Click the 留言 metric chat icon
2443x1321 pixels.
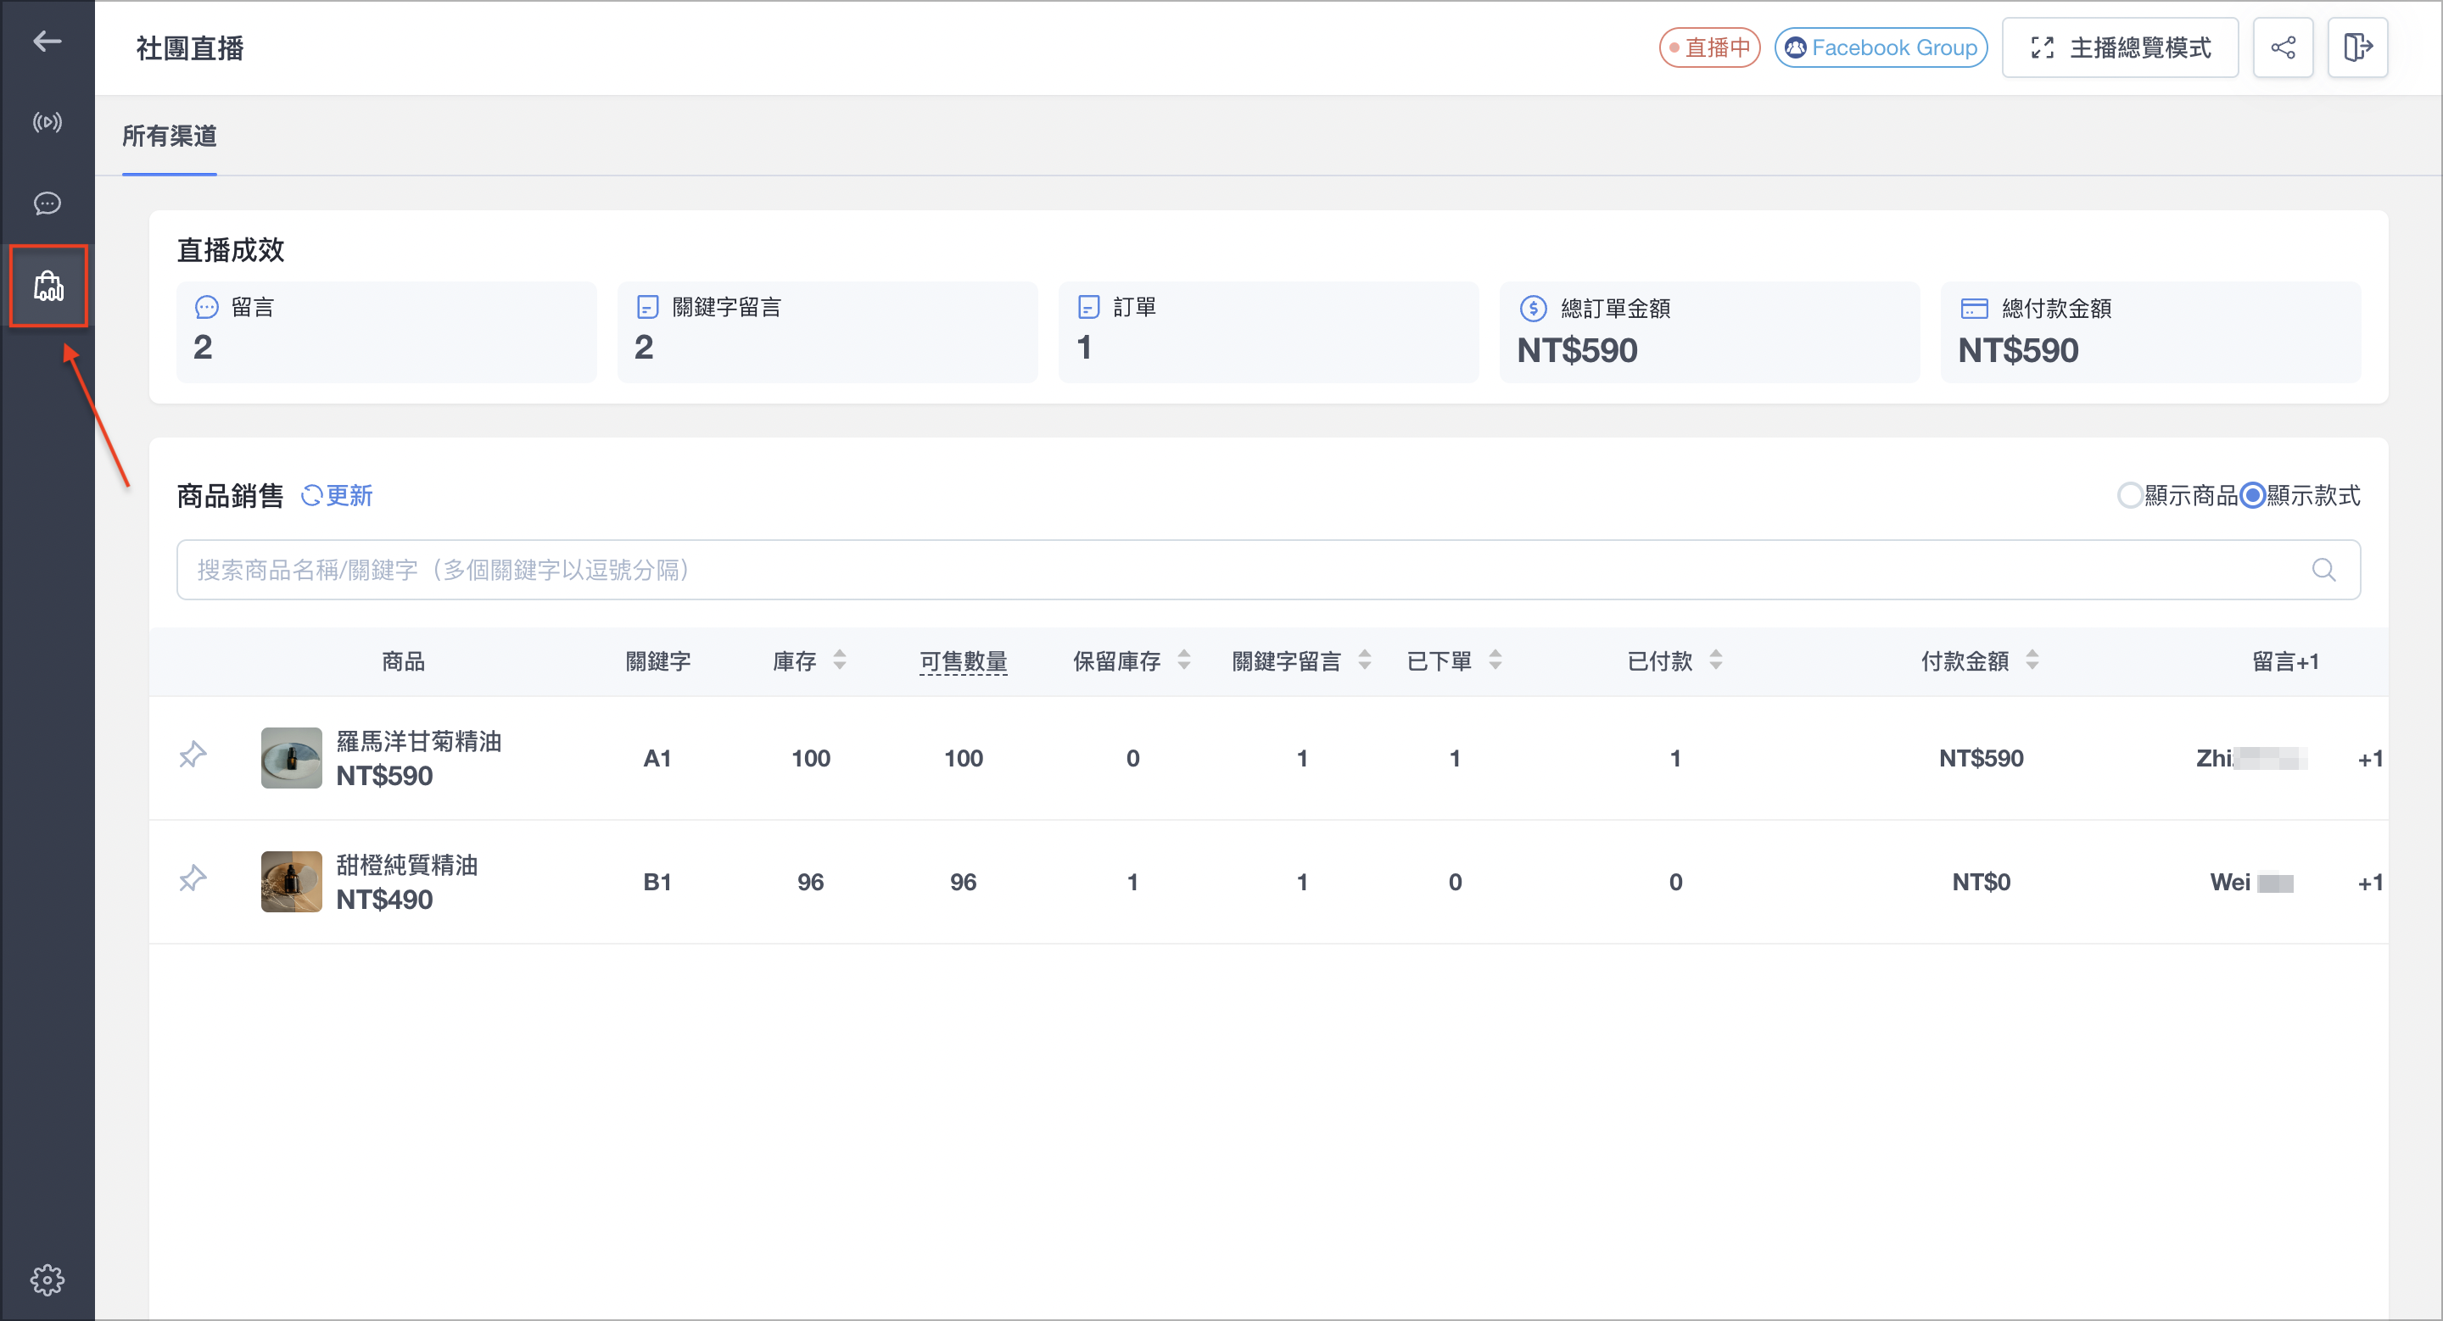coord(207,307)
